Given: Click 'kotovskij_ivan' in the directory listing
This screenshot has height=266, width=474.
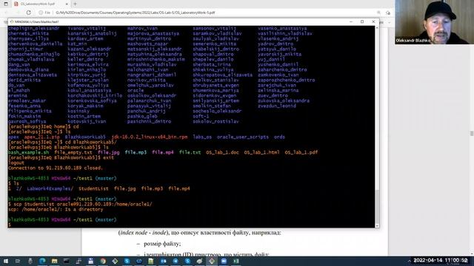Looking at the screenshot, I should point(87,121).
